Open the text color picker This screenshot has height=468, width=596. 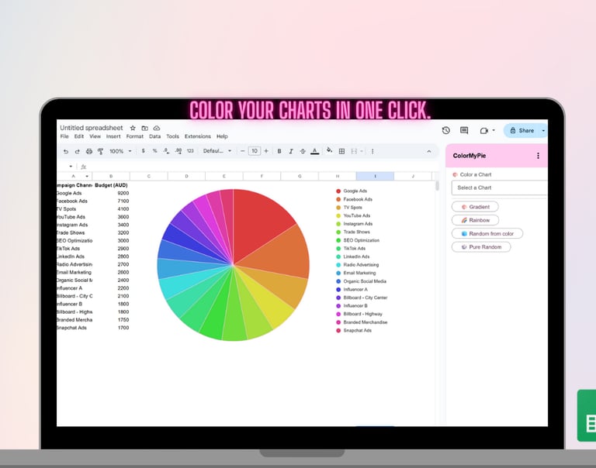pos(314,151)
